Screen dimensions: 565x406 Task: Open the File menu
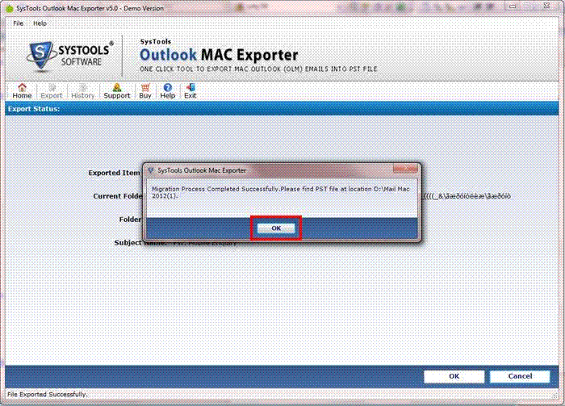point(18,23)
